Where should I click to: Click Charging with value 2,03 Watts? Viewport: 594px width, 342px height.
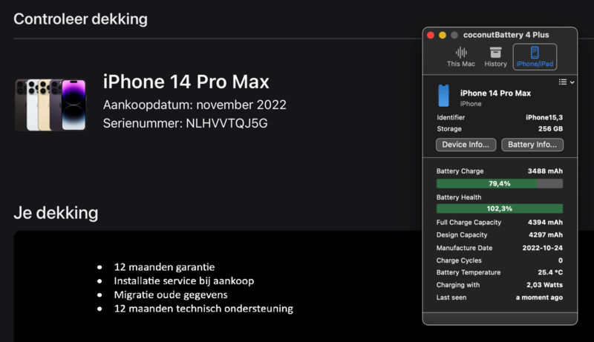pyautogui.click(x=544, y=285)
